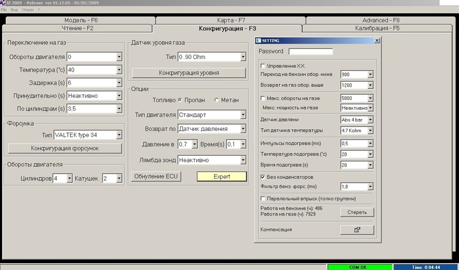459x270 pixels.
Task: Enable the Управление Х.Х. checkbox
Action: 263,66
